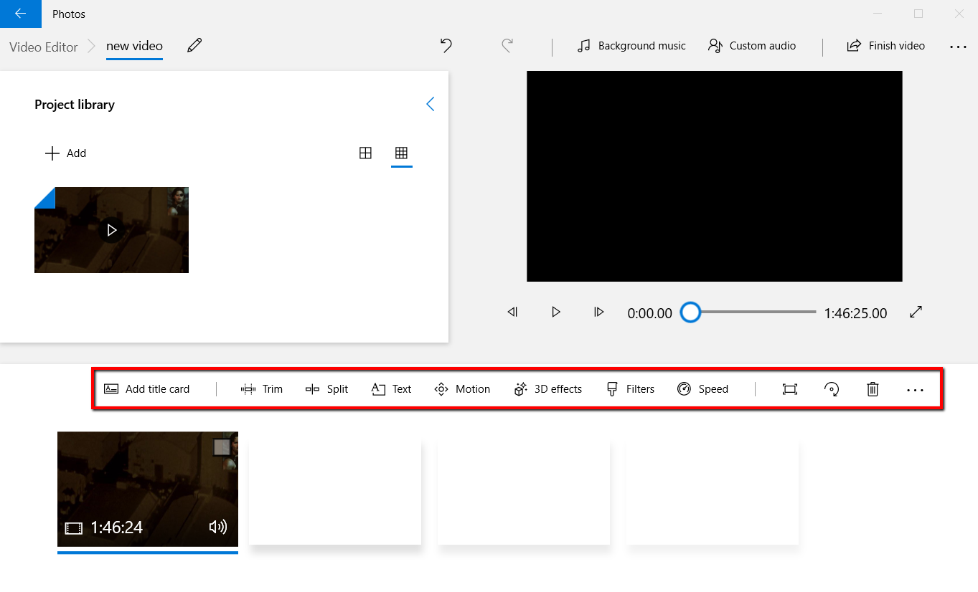Screen dimensions: 978x592
Task: Select the Split tool
Action: tap(326, 388)
